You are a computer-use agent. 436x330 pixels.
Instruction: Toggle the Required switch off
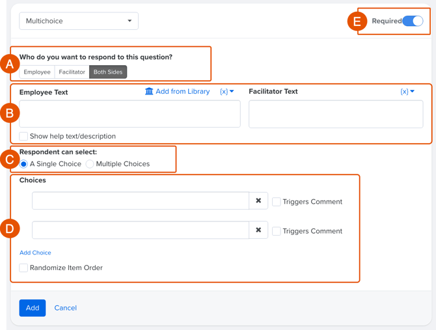(x=413, y=21)
